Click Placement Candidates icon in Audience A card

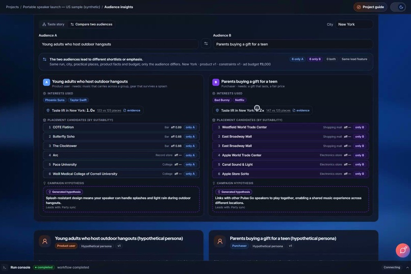44,120
